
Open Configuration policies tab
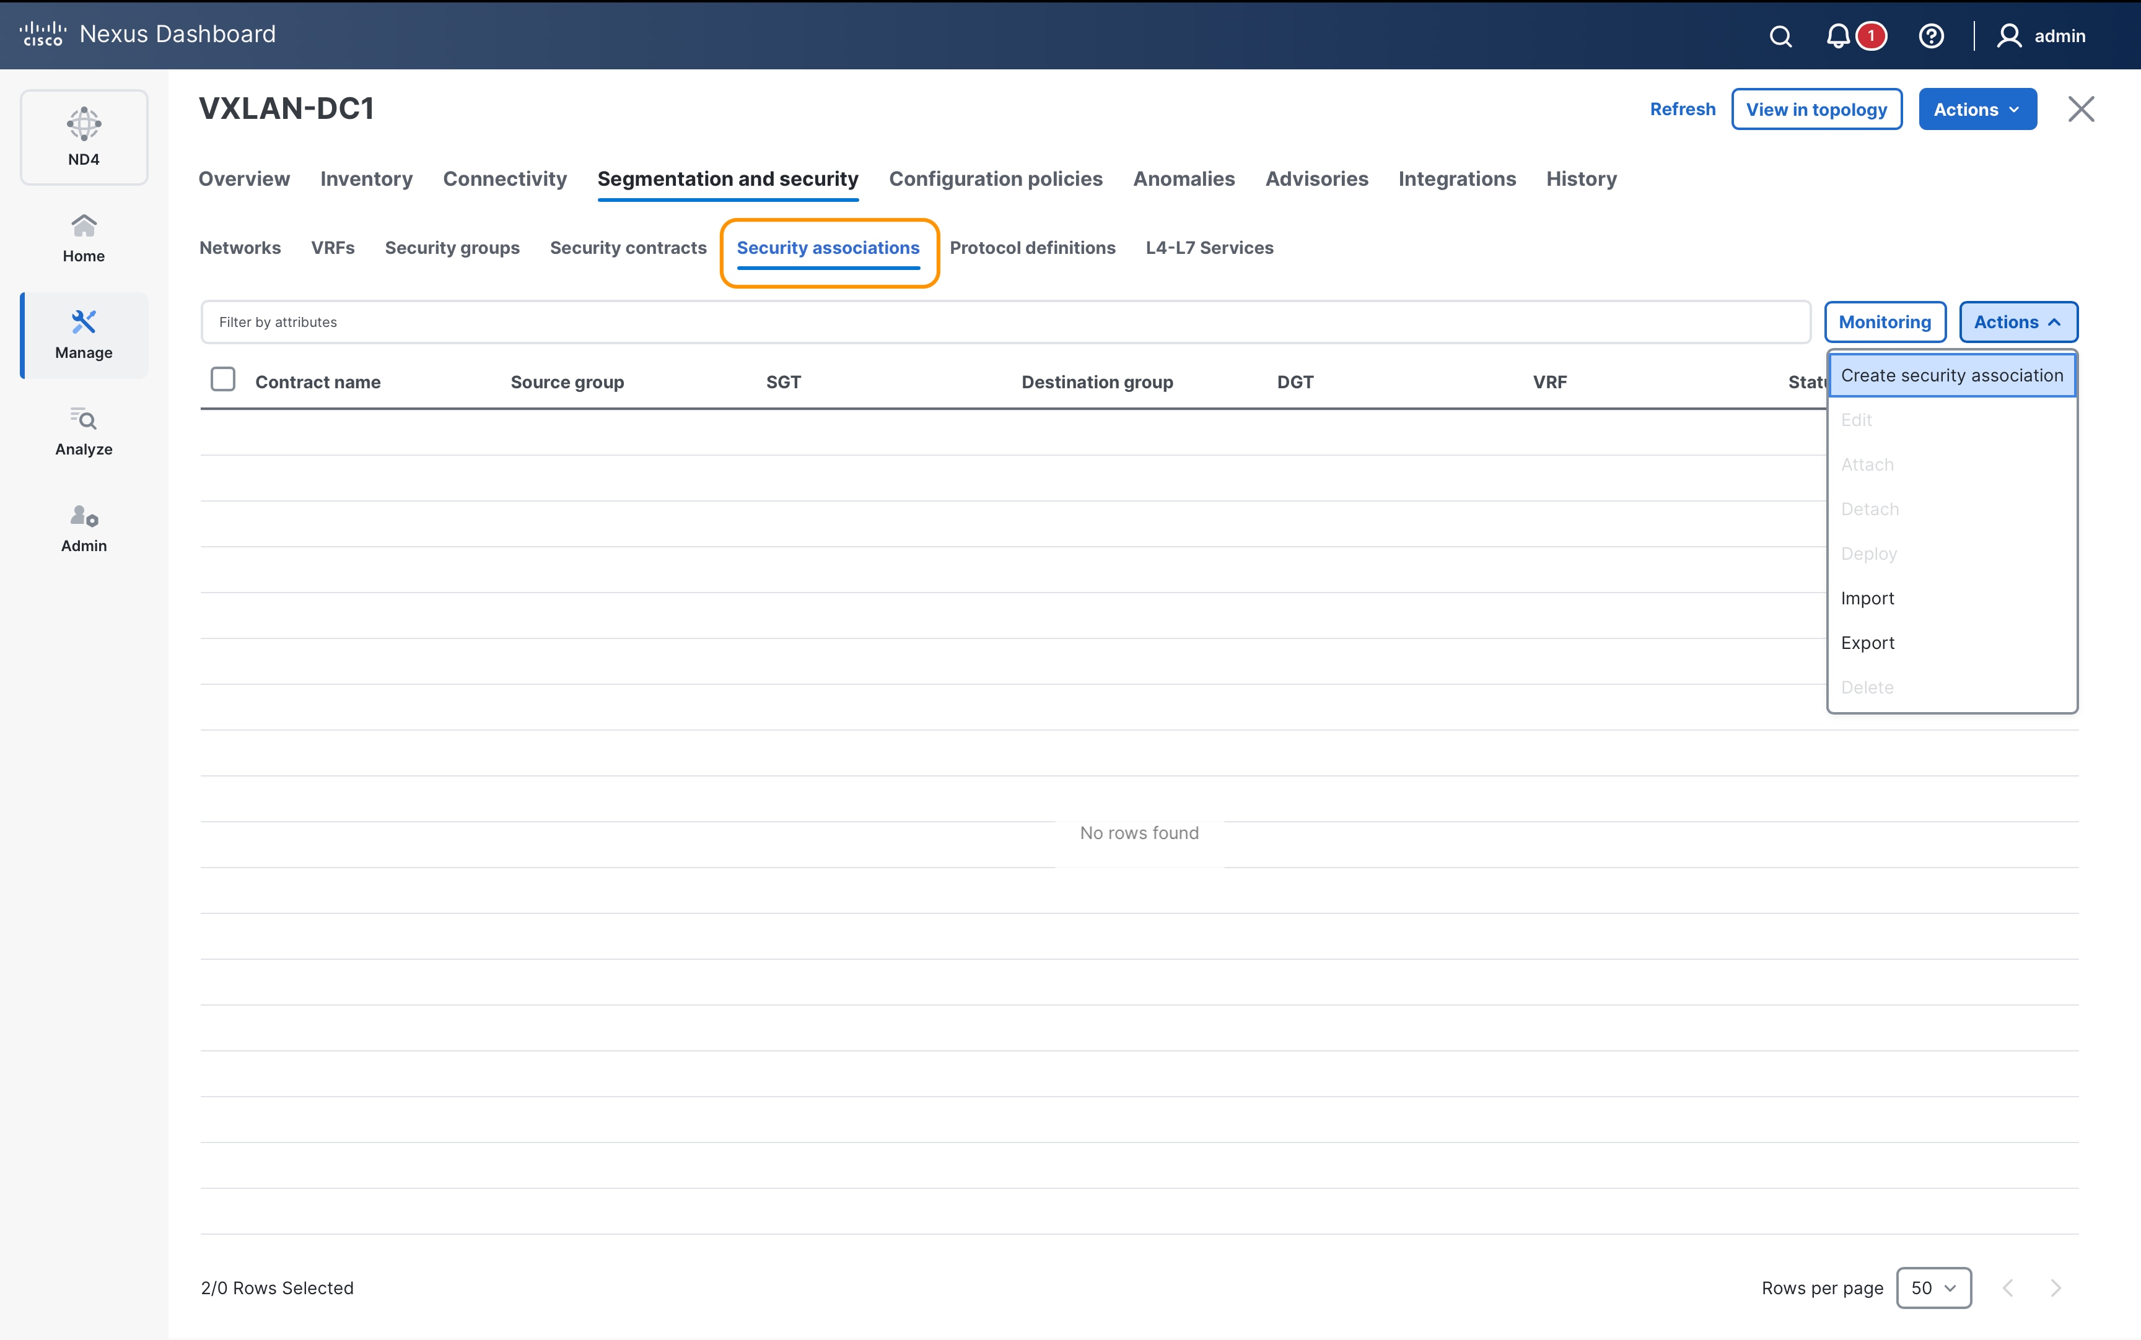(x=996, y=179)
